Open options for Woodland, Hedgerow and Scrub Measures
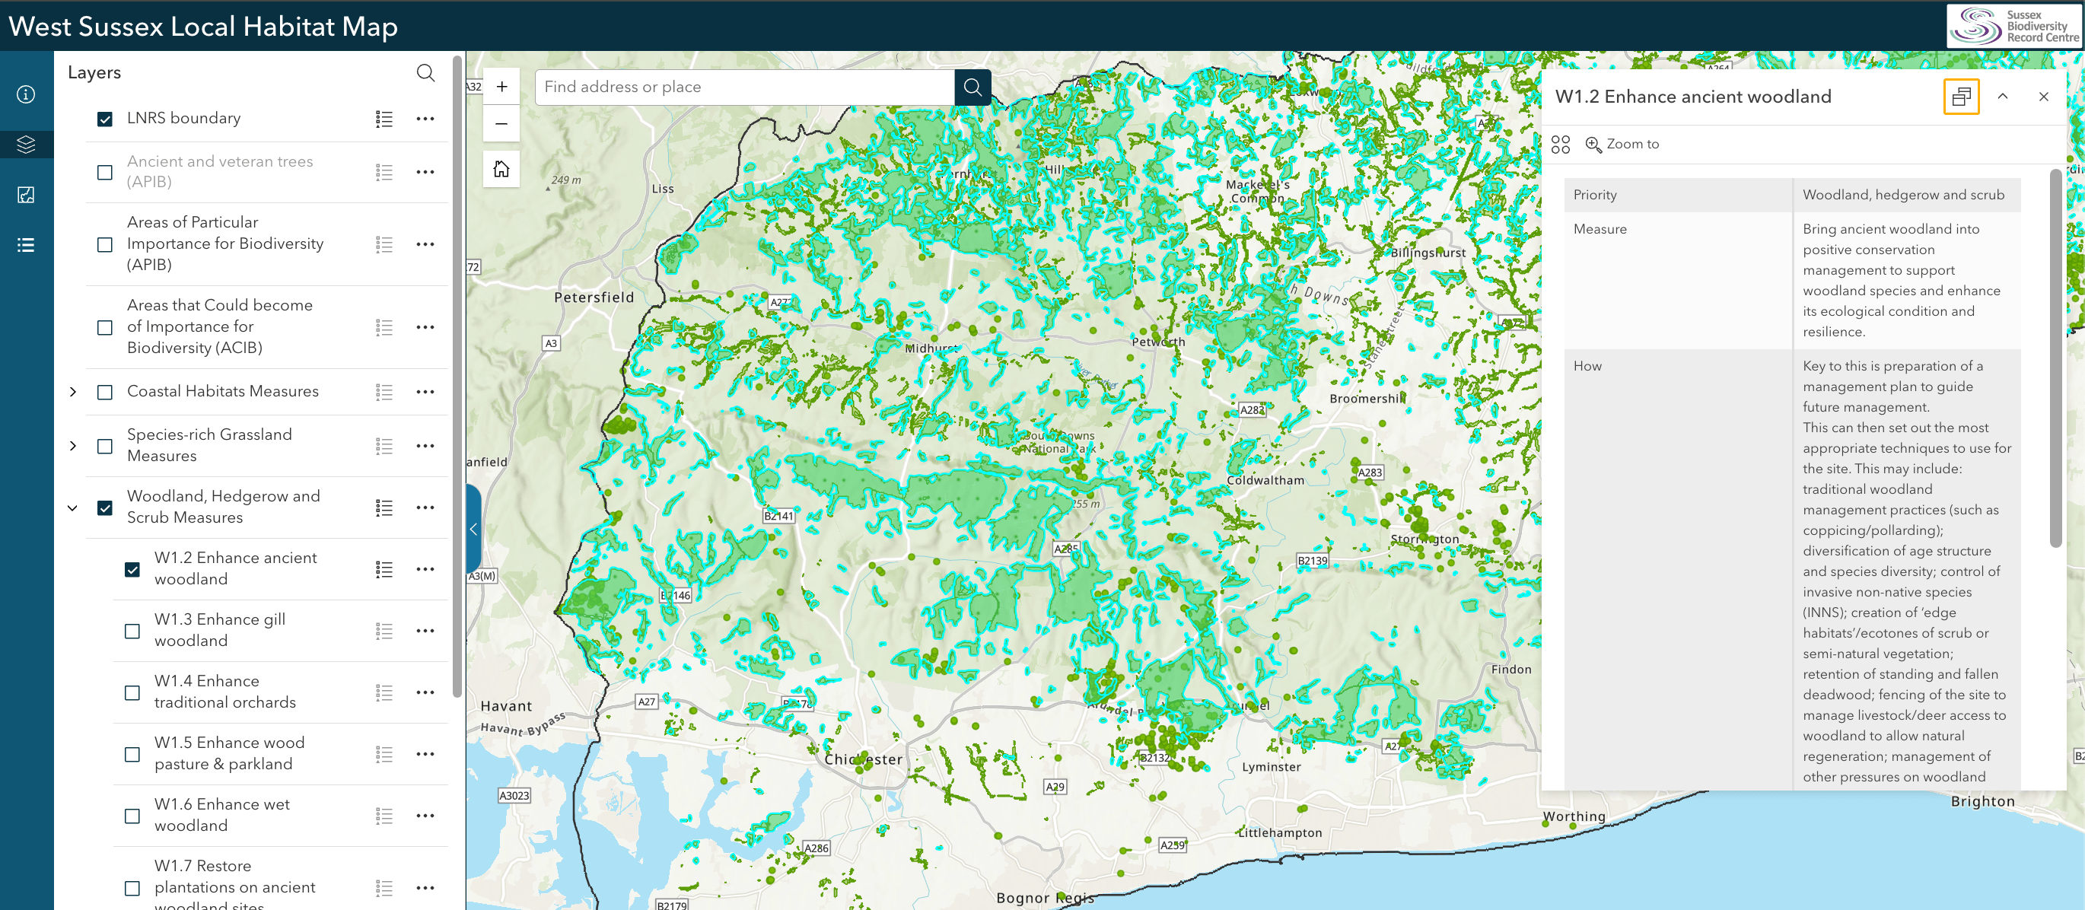 click(x=425, y=508)
